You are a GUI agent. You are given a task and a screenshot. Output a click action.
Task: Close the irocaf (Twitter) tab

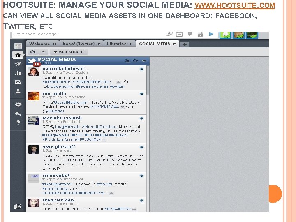coord(99,44)
